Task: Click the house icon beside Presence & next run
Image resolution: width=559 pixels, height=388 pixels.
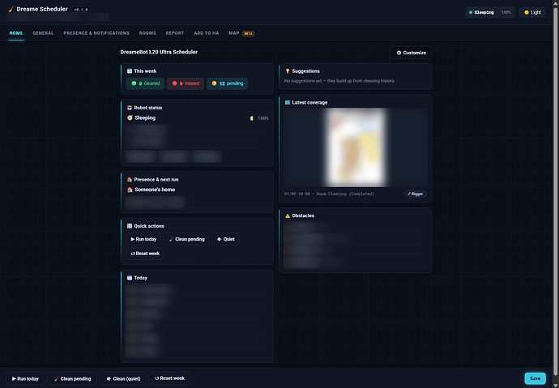Action: tap(130, 180)
